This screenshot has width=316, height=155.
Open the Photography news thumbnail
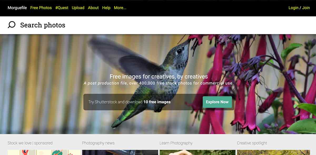pos(120,152)
